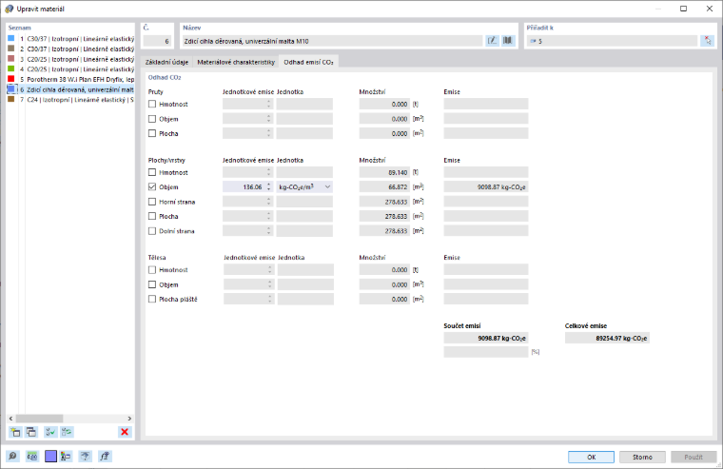The height and width of the screenshot is (469, 723).
Task: Enable the Plocha pláště checkbox
Action: point(152,300)
